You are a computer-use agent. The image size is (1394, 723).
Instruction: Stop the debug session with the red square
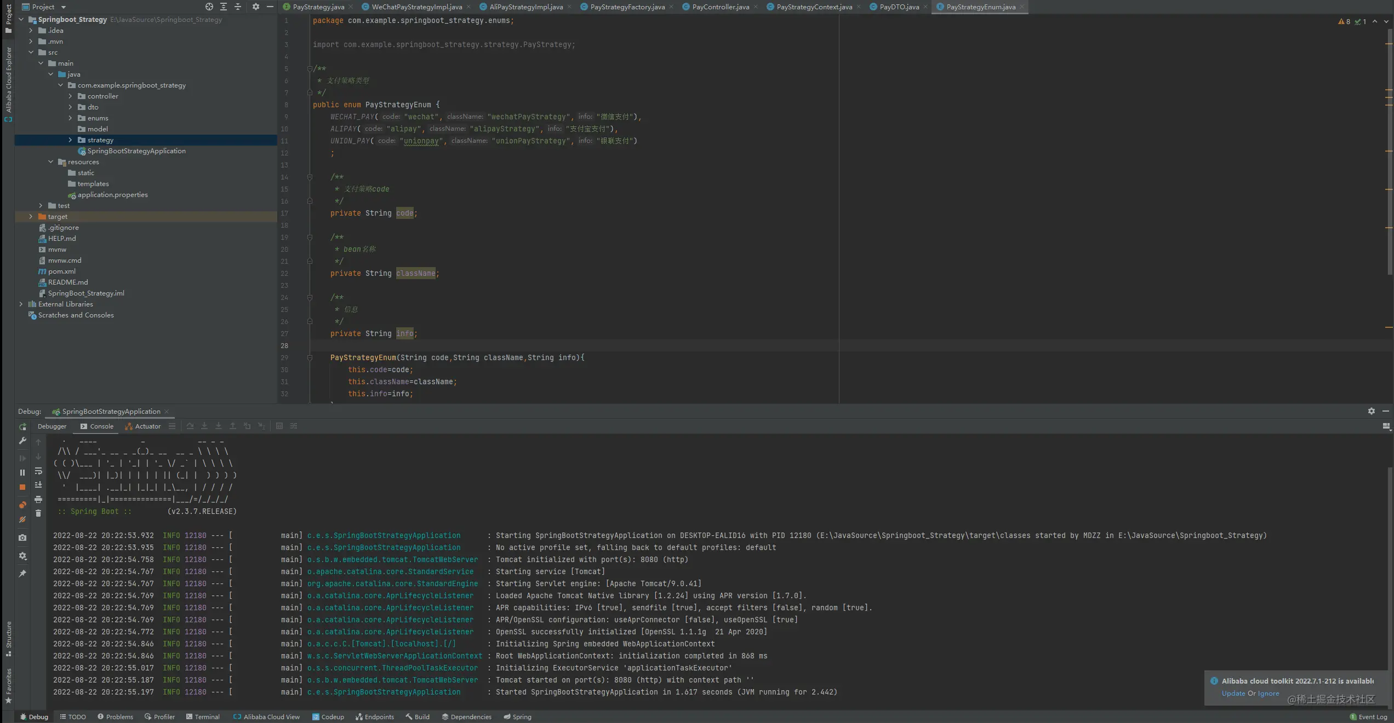click(22, 487)
